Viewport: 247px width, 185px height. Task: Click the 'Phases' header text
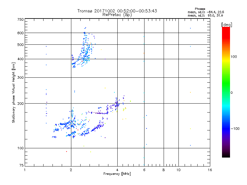(x=200, y=9)
